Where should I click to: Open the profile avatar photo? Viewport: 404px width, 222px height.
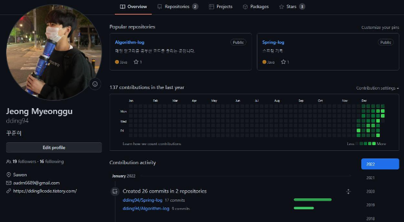tap(54, 52)
